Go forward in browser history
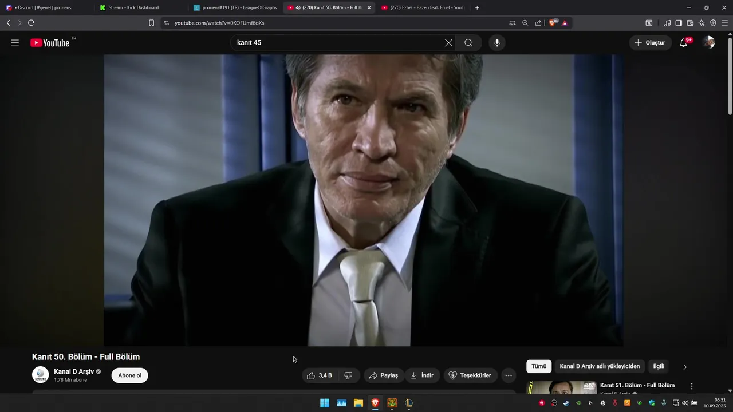Image resolution: width=733 pixels, height=412 pixels. coord(19,23)
